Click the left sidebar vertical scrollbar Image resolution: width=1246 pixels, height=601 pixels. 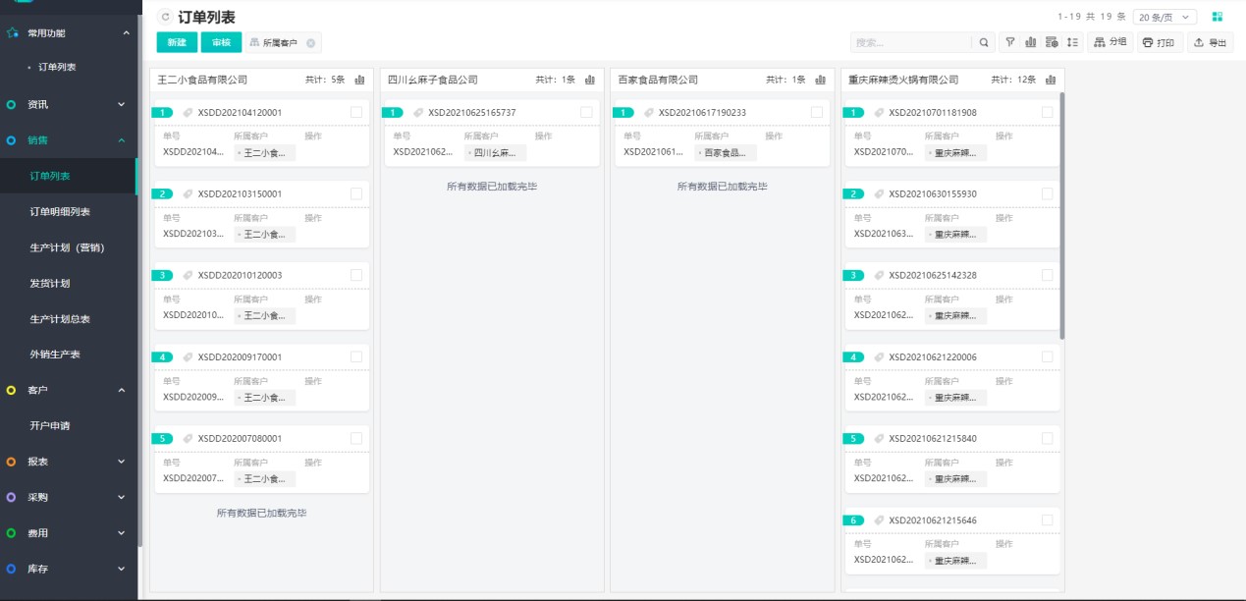point(140,275)
